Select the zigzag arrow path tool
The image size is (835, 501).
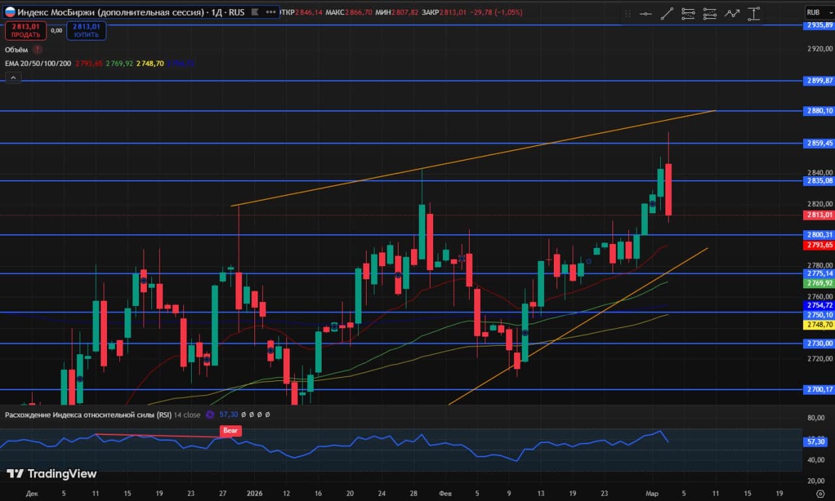click(732, 13)
